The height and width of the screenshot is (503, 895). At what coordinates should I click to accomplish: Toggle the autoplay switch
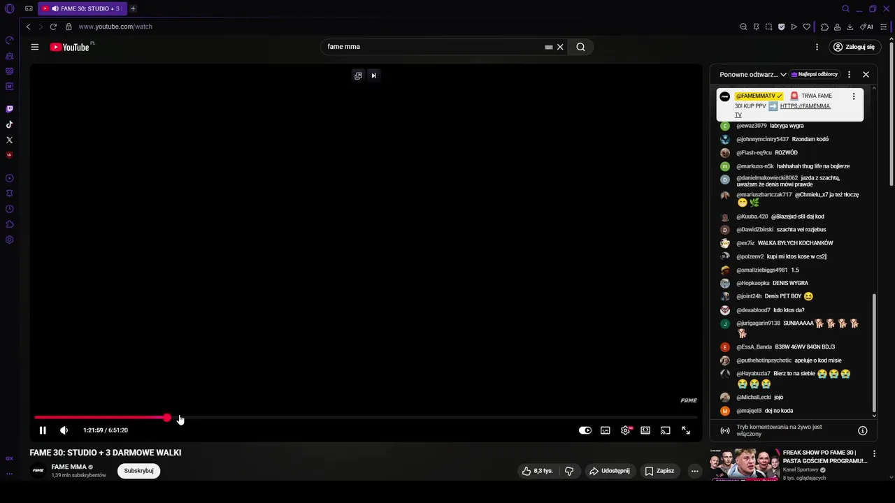(x=585, y=430)
